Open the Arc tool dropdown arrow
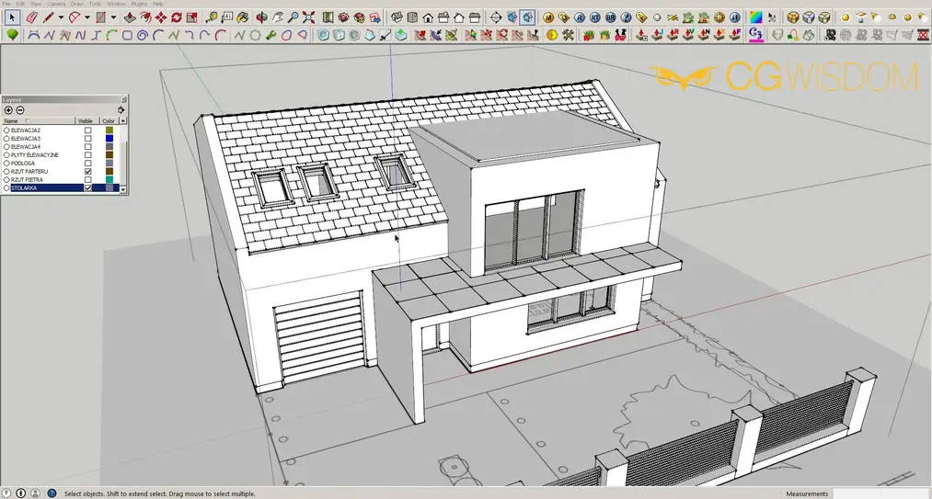932x499 pixels. 87,17
